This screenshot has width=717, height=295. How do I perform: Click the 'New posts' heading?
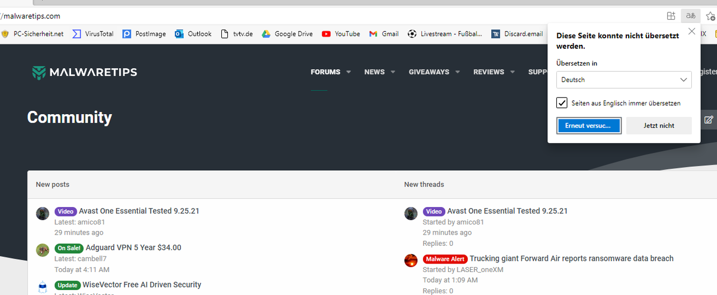[53, 184]
